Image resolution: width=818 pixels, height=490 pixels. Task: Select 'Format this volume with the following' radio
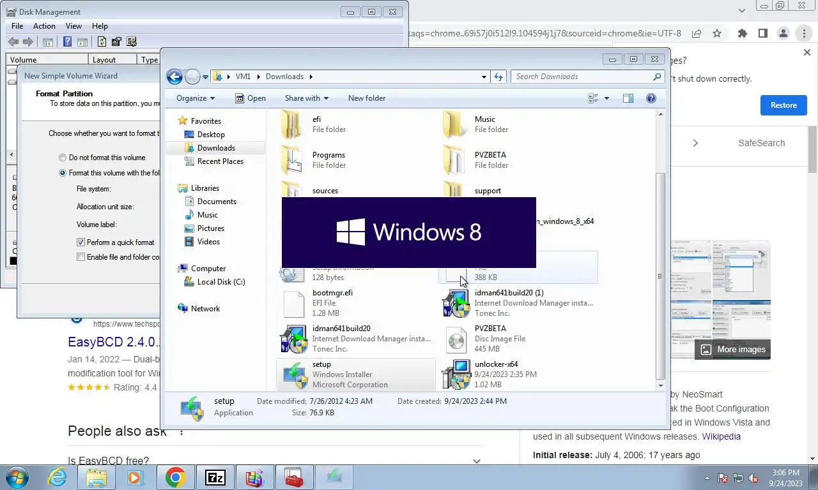[63, 173]
